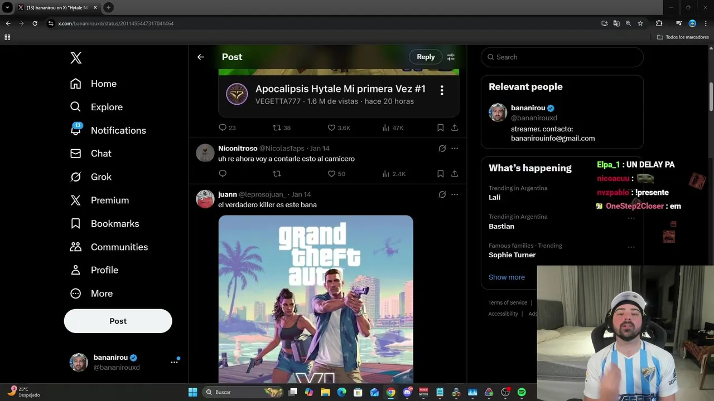The image size is (714, 401).
Task: Open Bookmarks in the sidebar
Action: tap(104, 223)
